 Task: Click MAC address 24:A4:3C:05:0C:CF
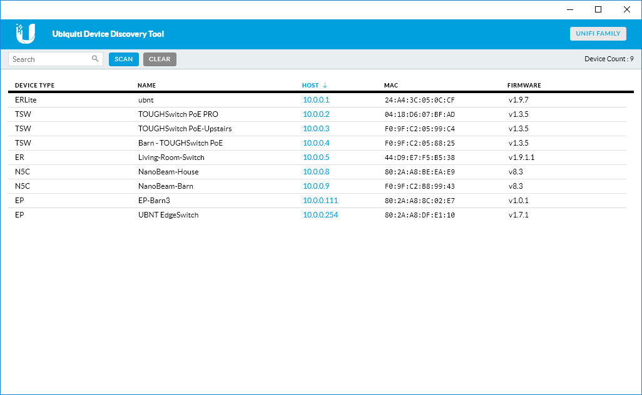[x=420, y=100]
